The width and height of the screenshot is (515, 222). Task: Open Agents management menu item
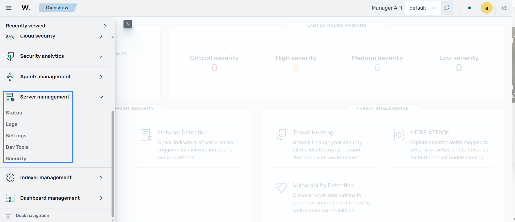pyautogui.click(x=46, y=77)
